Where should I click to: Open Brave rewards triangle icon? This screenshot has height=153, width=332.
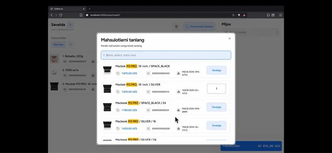[x=244, y=15]
